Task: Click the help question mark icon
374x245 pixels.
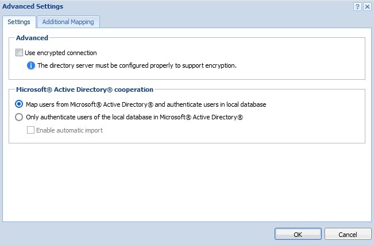Action: [x=357, y=6]
